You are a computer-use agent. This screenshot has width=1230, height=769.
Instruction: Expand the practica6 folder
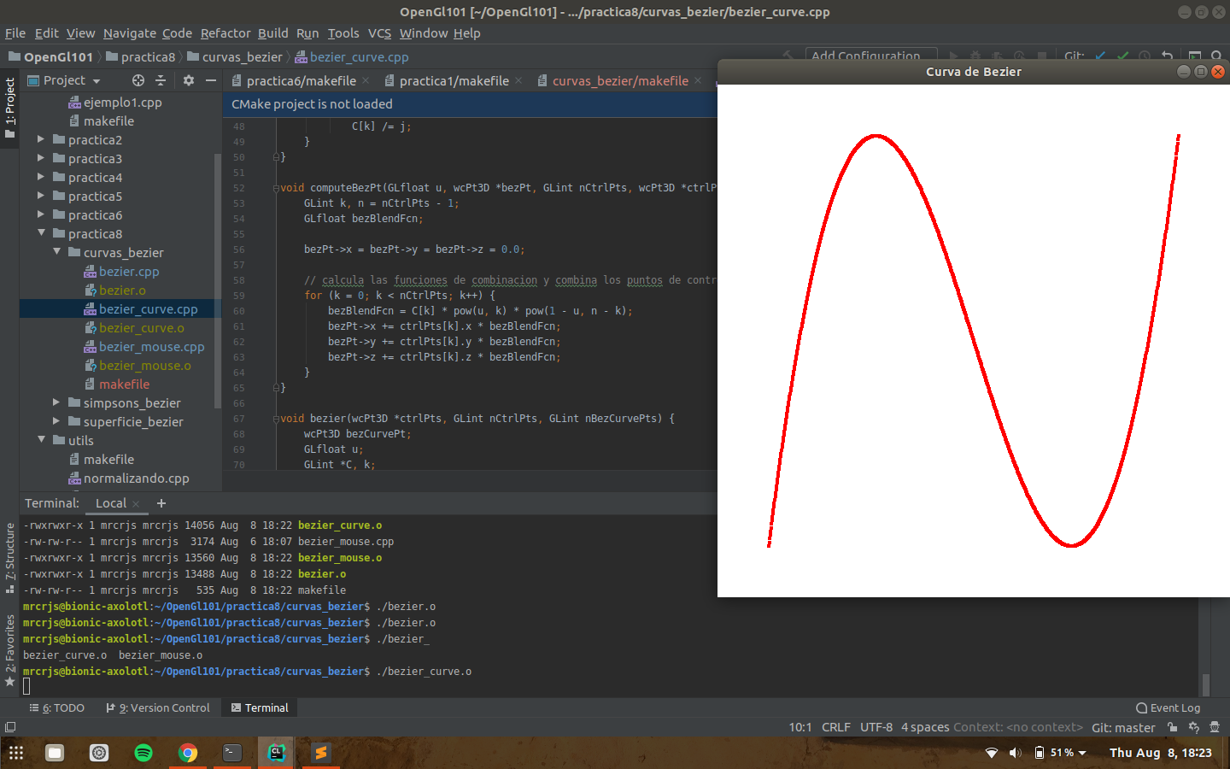click(x=40, y=214)
